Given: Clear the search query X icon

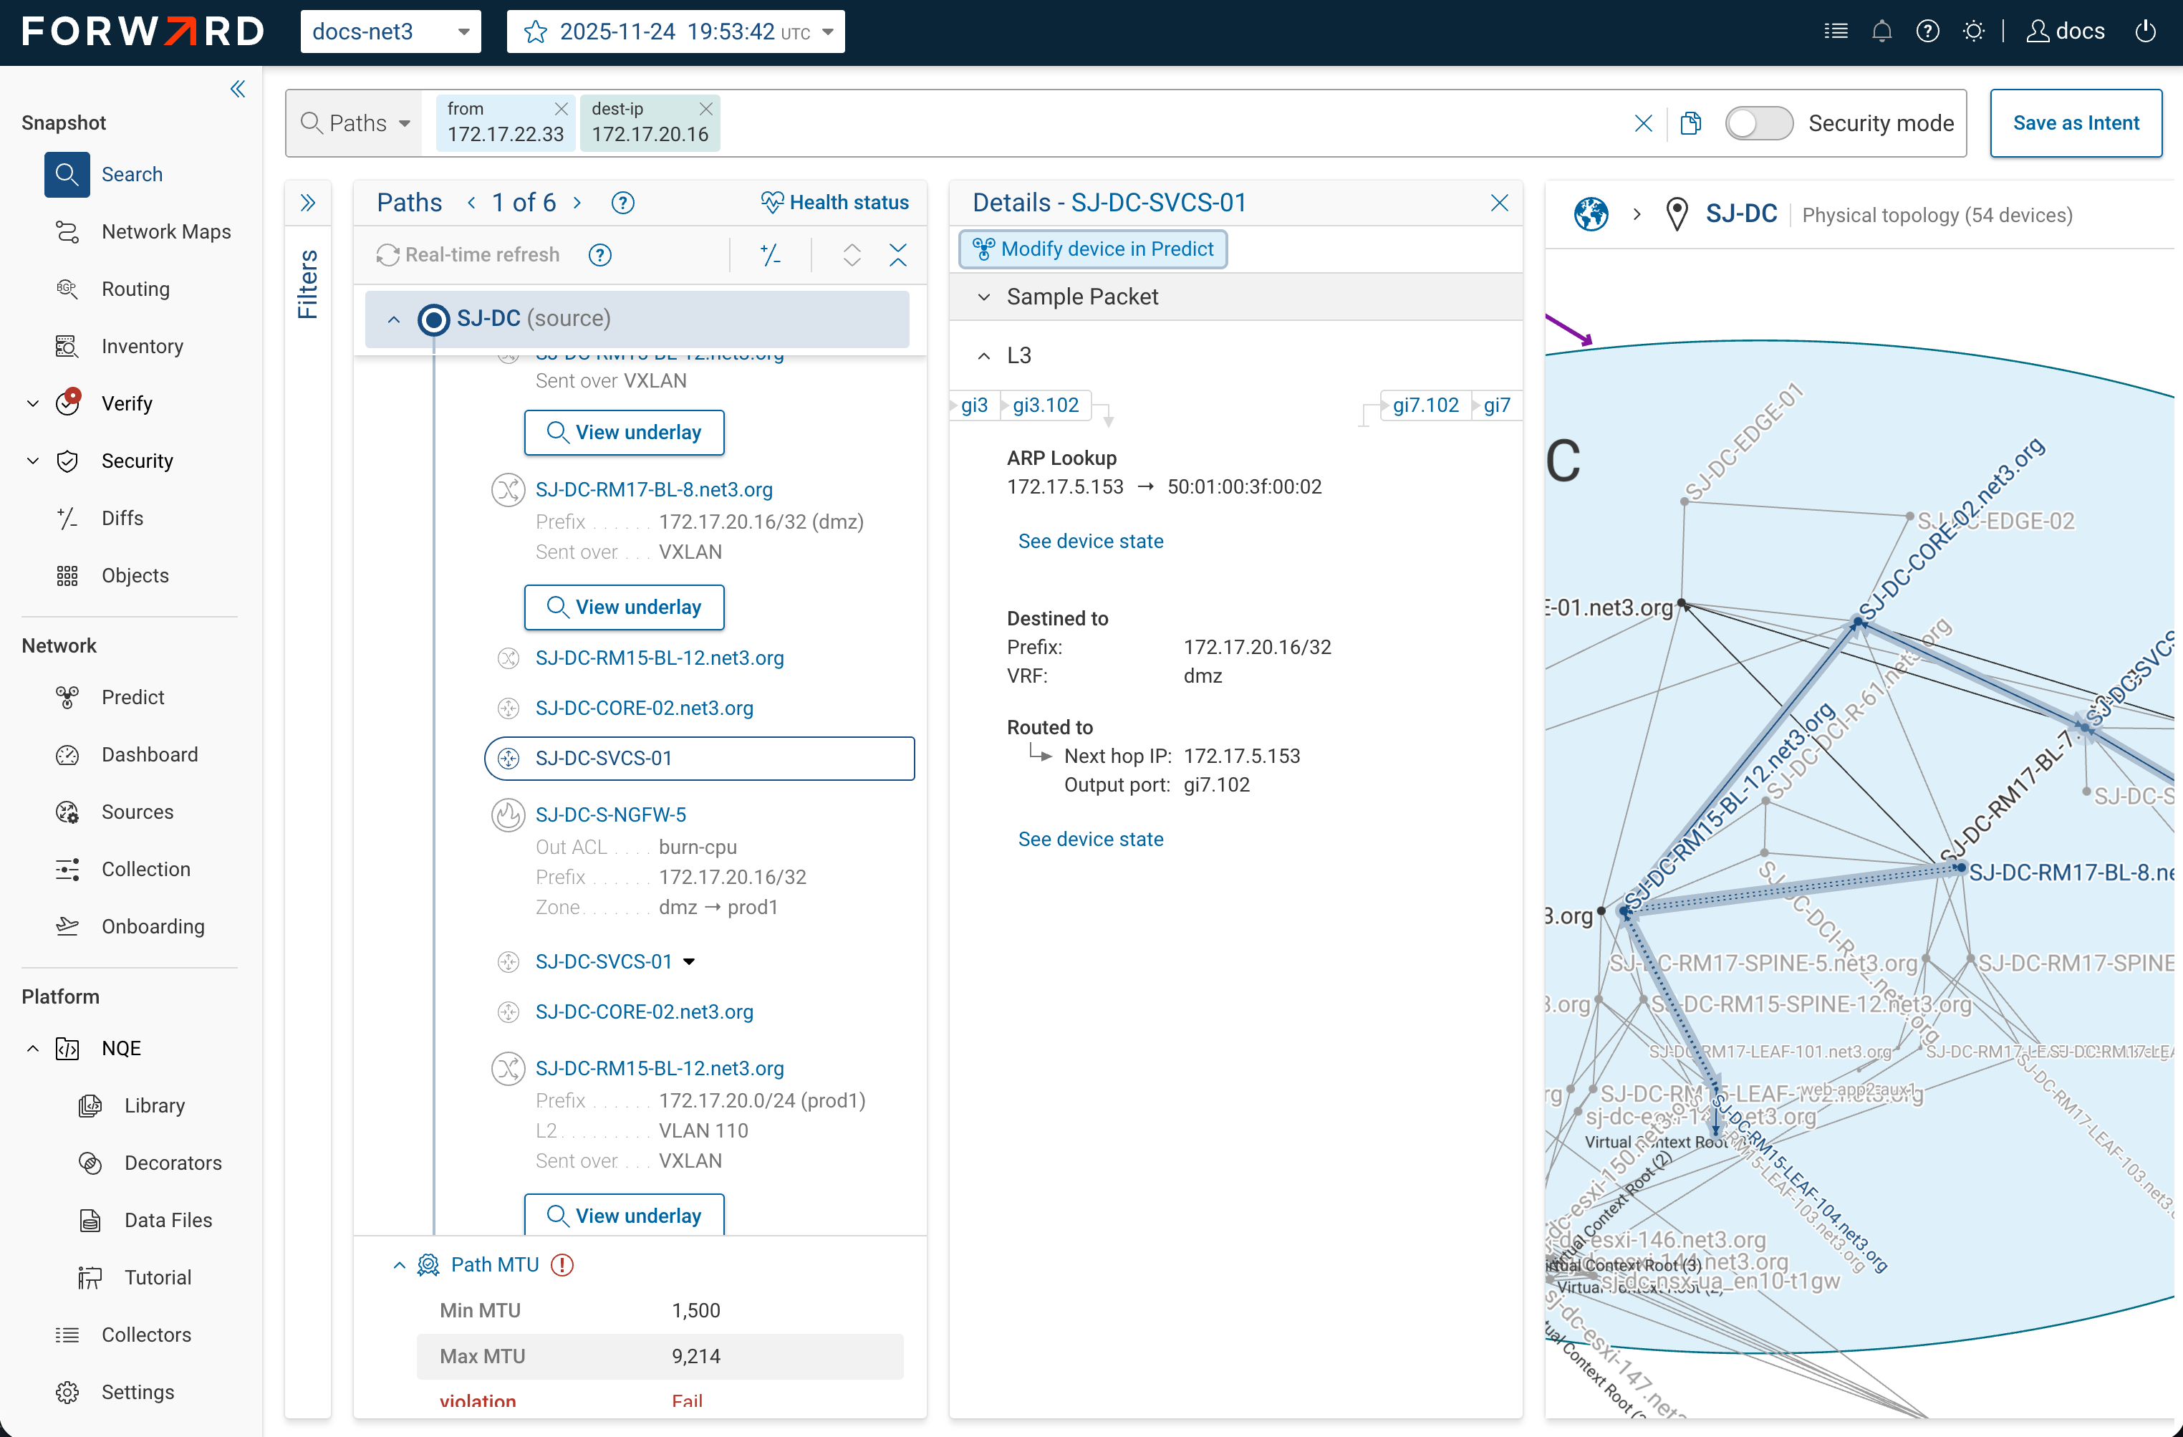Looking at the screenshot, I should pos(1644,123).
